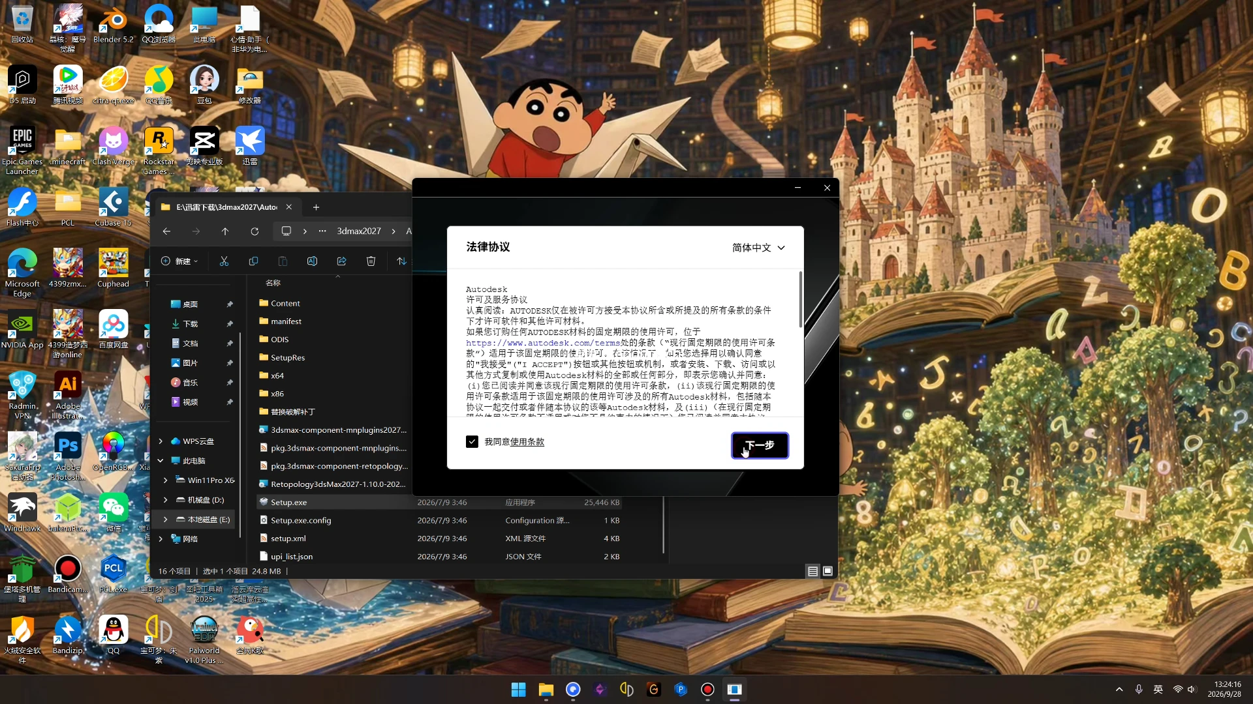The height and width of the screenshot is (704, 1253).
Task: Click the taskbar volume speaker icon
Action: [x=1192, y=690]
